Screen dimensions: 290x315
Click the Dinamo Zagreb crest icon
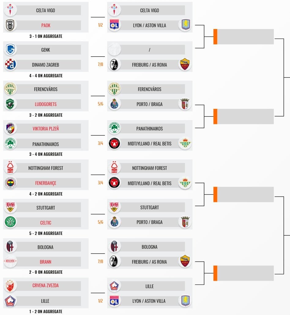(10, 65)
